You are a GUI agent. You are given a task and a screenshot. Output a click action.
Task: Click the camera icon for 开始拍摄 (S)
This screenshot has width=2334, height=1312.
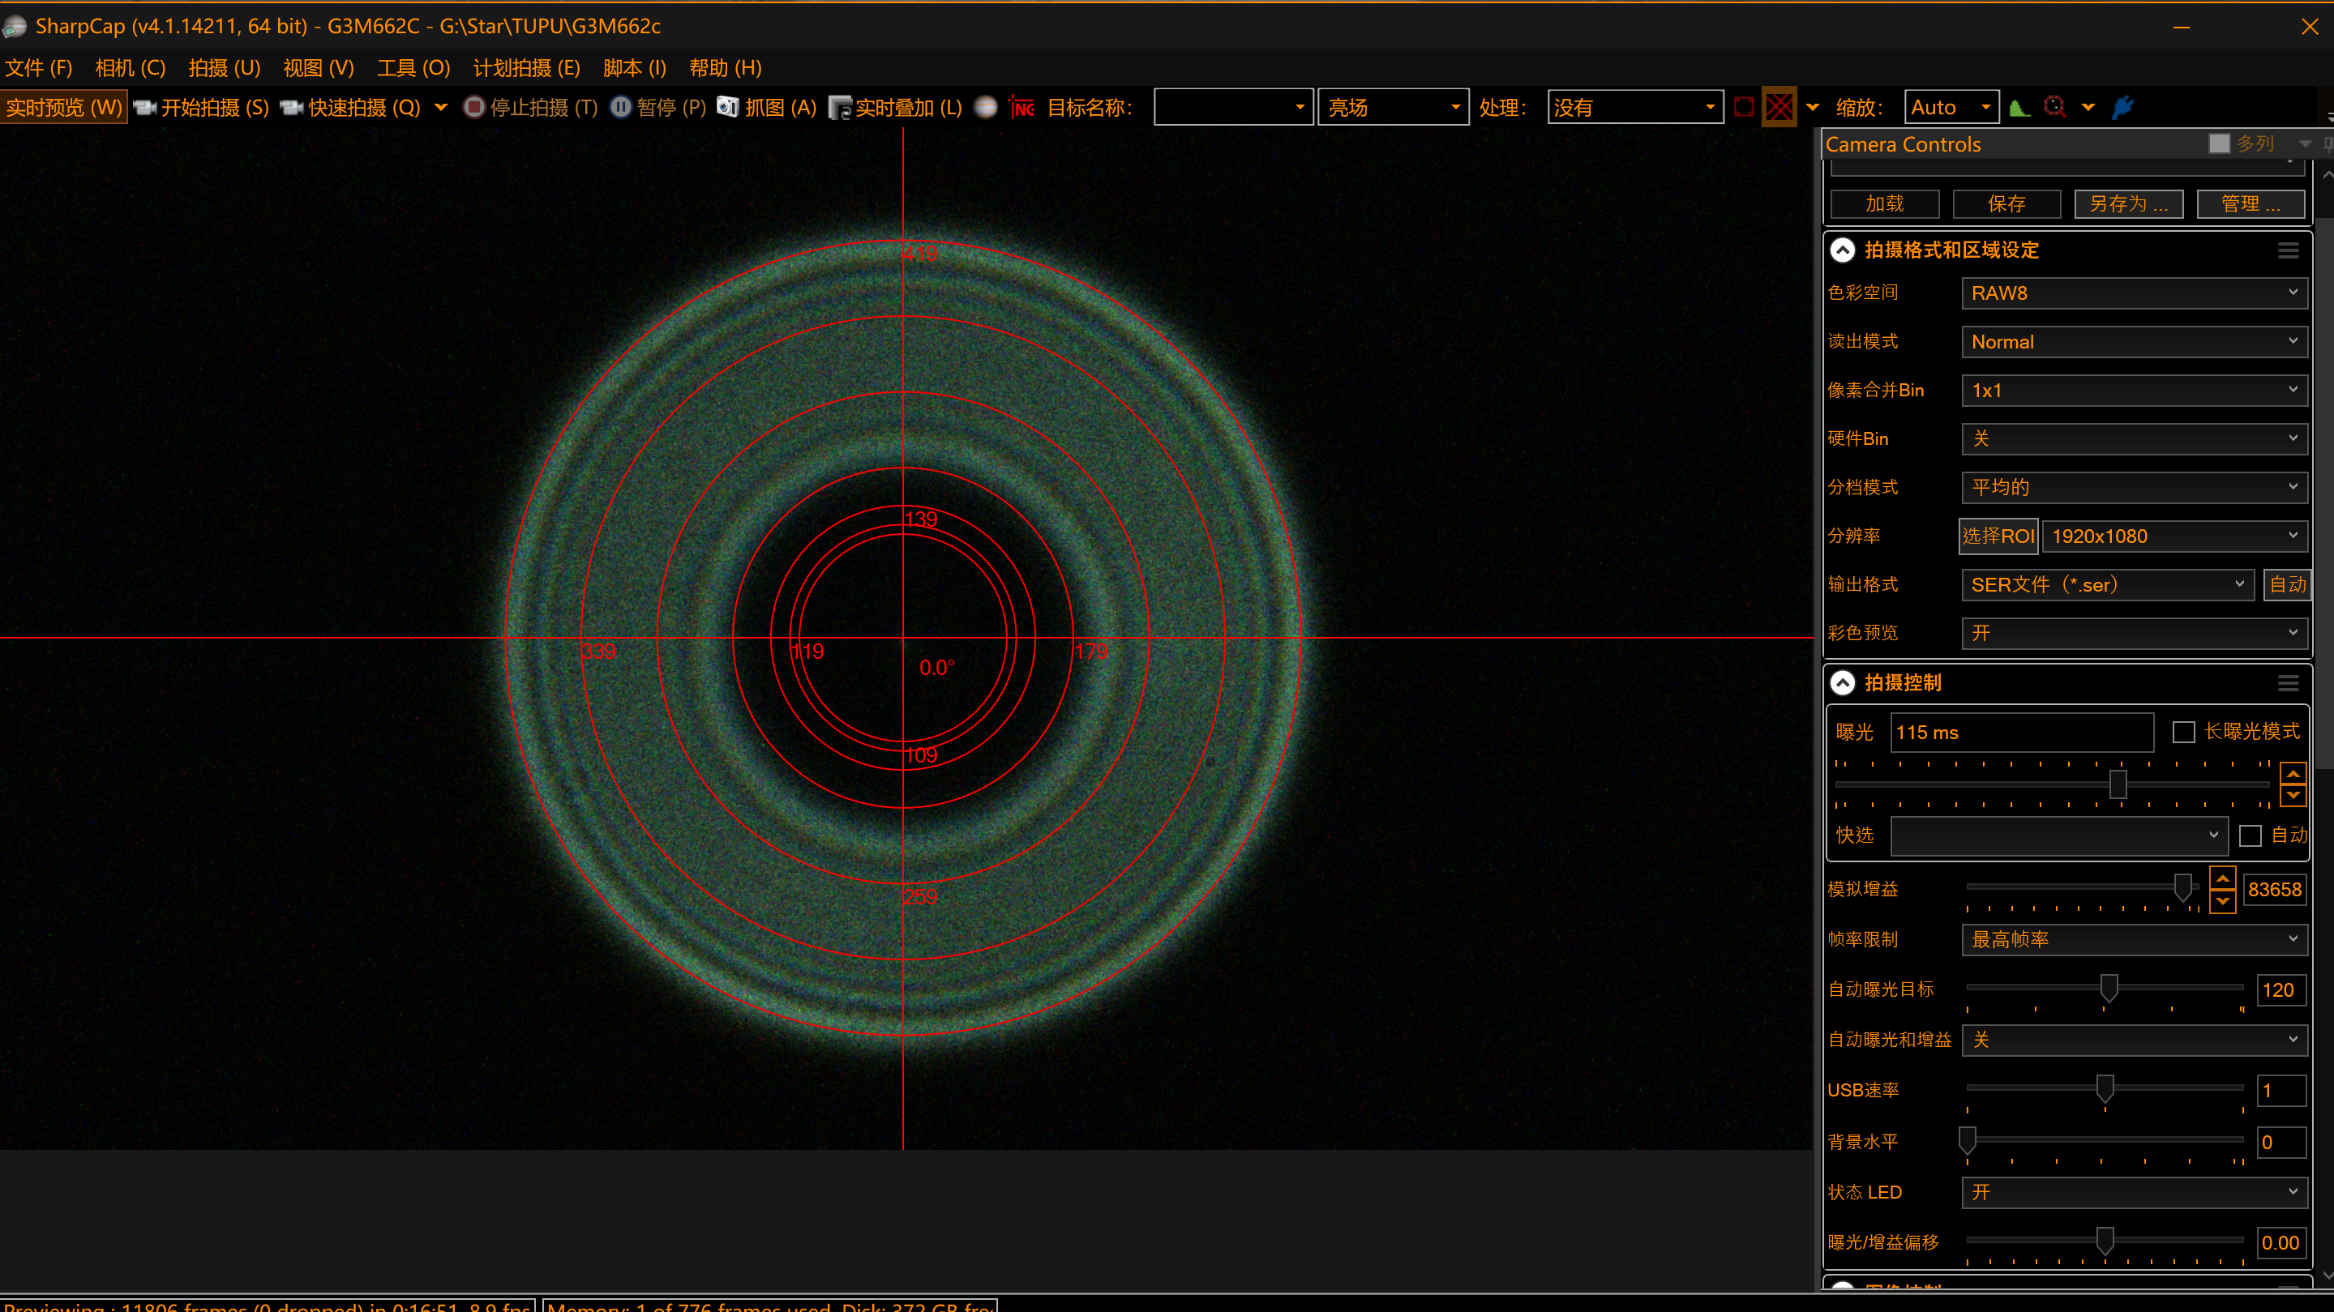coord(144,108)
